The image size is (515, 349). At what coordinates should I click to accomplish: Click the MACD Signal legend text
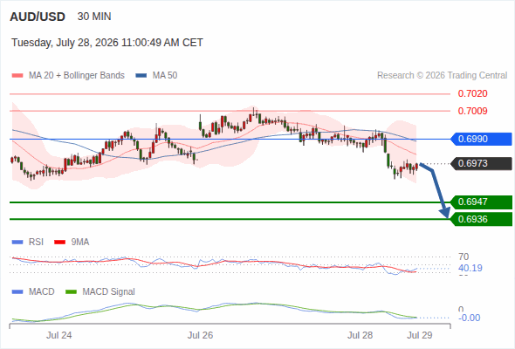click(109, 292)
